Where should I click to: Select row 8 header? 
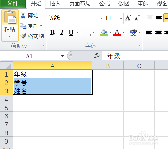coord(6,133)
